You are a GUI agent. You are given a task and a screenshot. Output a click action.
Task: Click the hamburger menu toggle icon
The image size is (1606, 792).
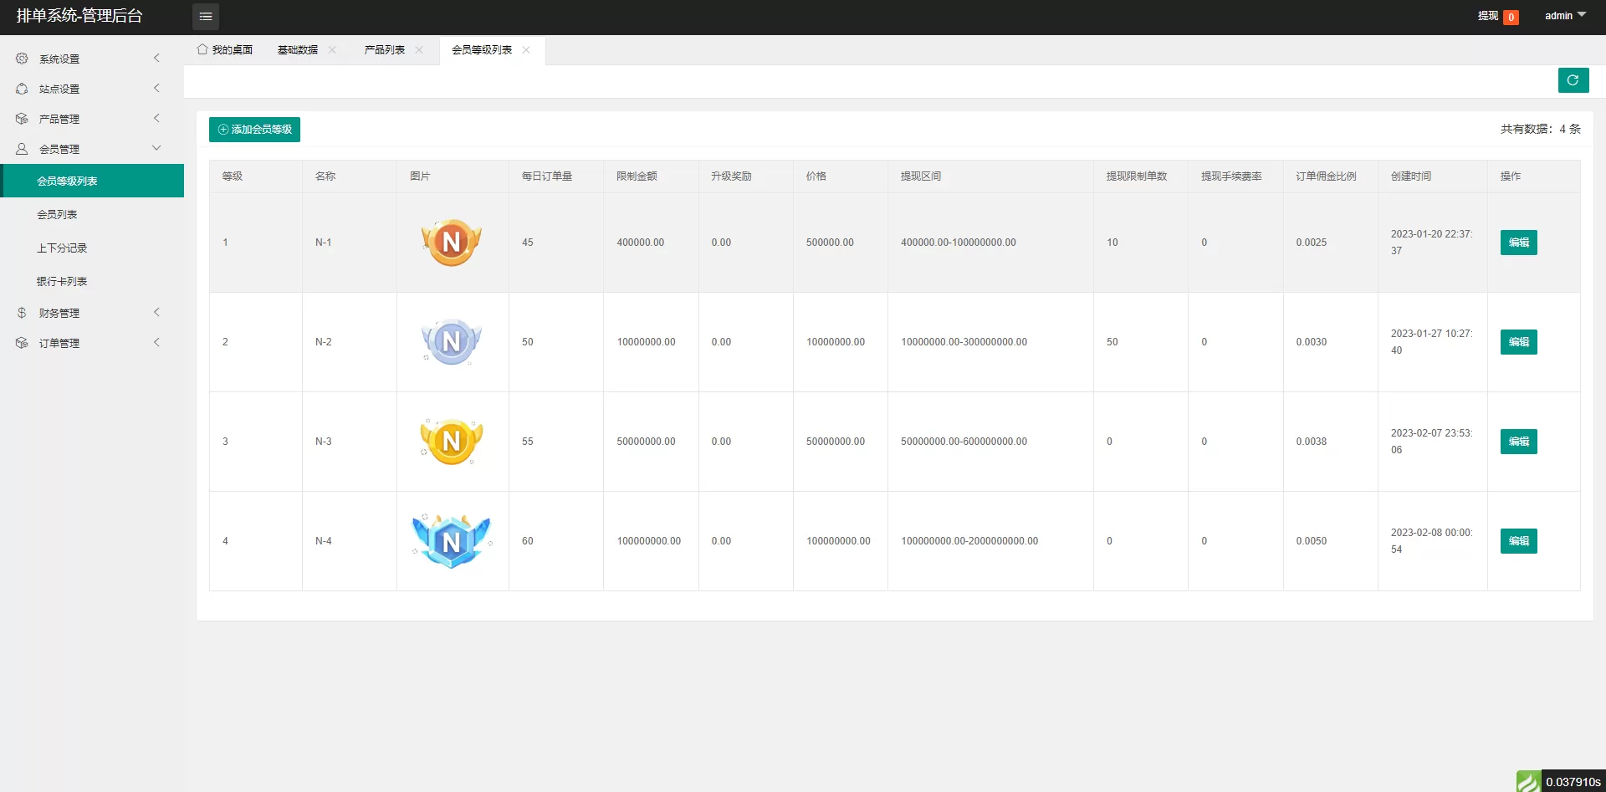(206, 17)
